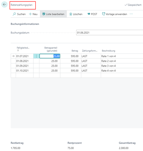Click the Neu plus icon
Image resolution: width=143 pixels, height=151 pixels.
click(30, 14)
